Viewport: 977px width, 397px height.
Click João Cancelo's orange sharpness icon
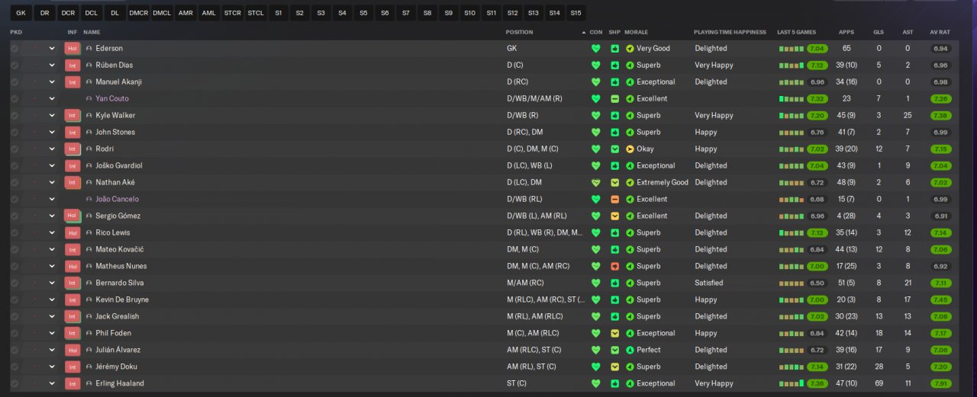tap(614, 199)
